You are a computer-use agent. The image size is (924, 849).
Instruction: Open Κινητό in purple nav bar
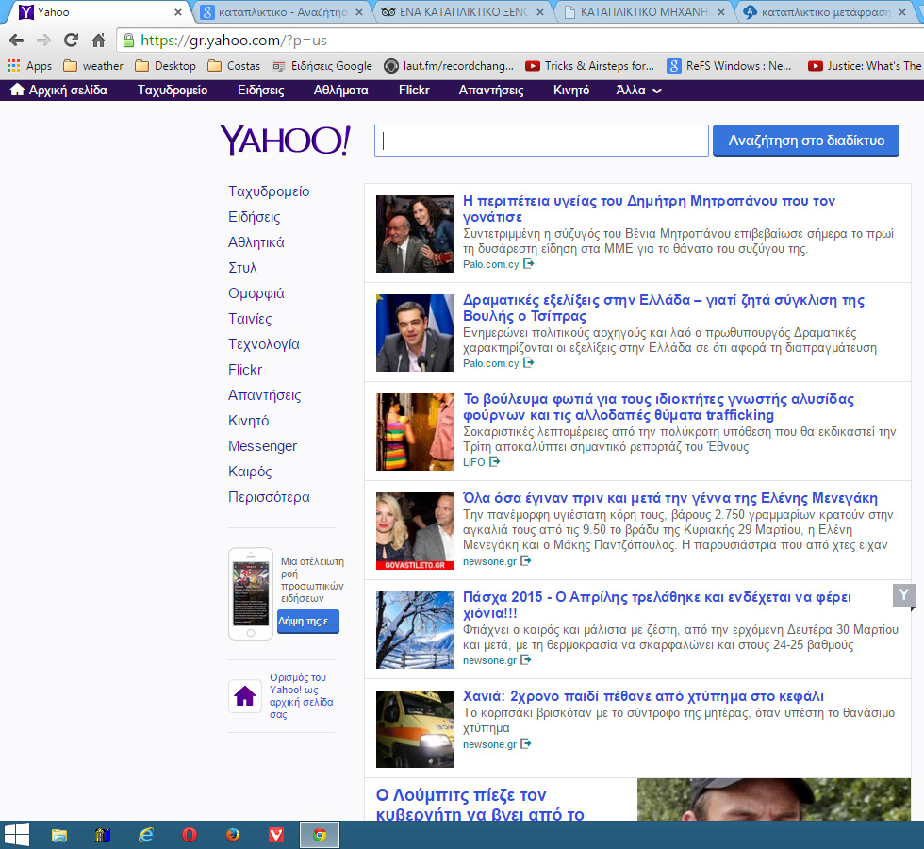tap(571, 91)
